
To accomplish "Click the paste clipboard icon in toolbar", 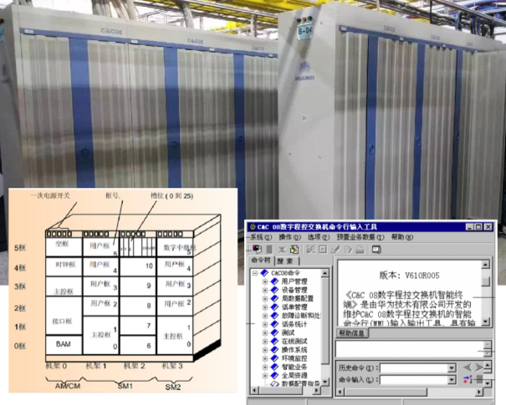I will click(x=294, y=249).
